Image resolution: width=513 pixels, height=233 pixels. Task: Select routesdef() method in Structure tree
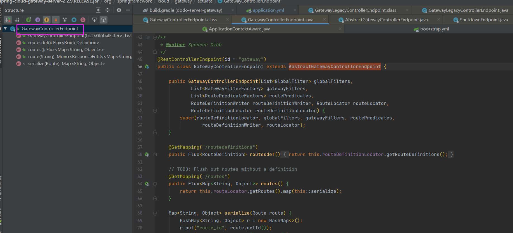(x=64, y=43)
